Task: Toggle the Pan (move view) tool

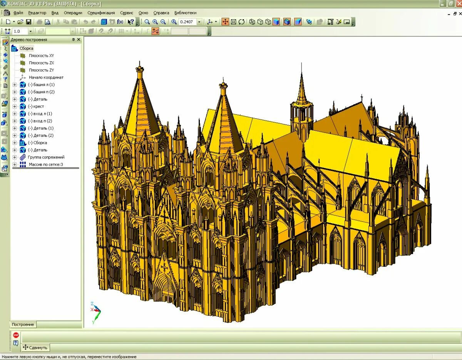Action: 225,22
